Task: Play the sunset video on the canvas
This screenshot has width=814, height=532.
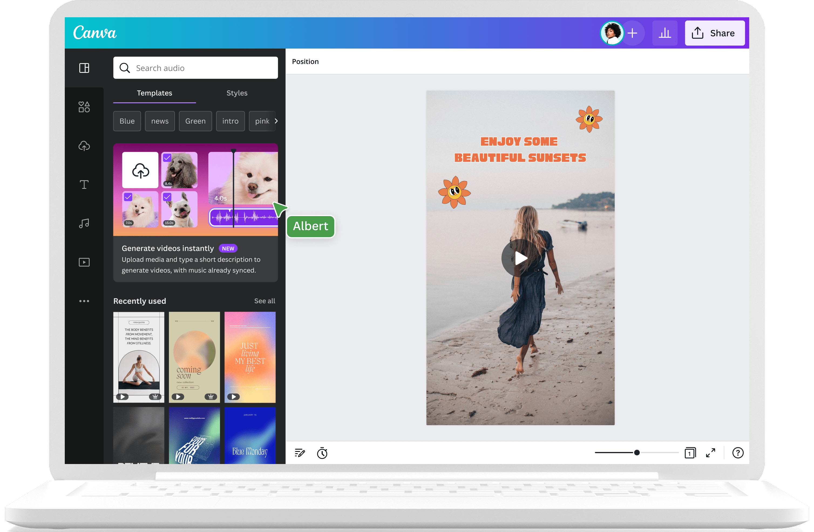Action: point(520,258)
